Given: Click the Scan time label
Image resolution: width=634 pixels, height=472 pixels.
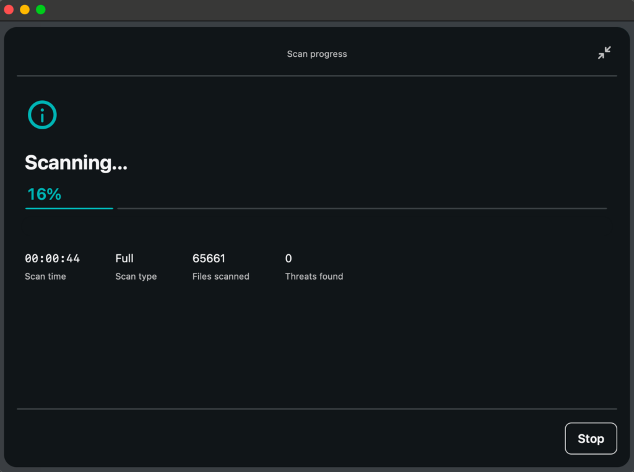Looking at the screenshot, I should pos(45,277).
